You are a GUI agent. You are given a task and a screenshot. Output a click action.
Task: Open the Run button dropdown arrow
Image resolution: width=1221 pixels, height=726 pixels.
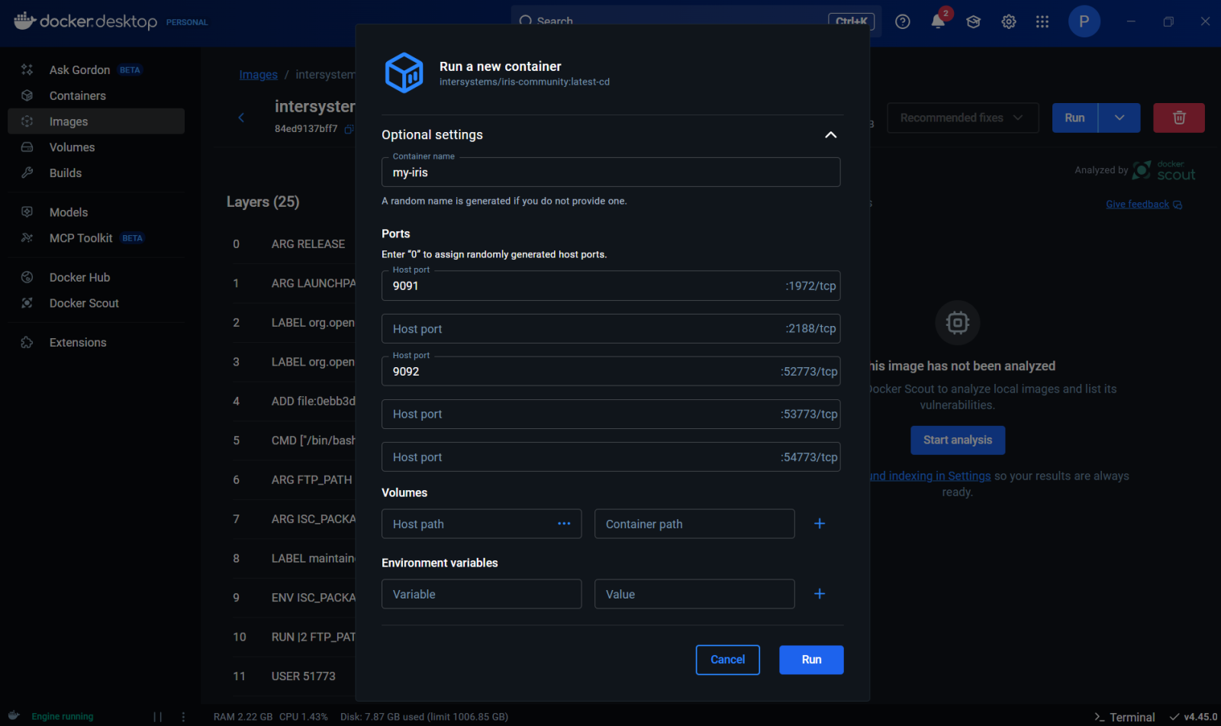1119,118
